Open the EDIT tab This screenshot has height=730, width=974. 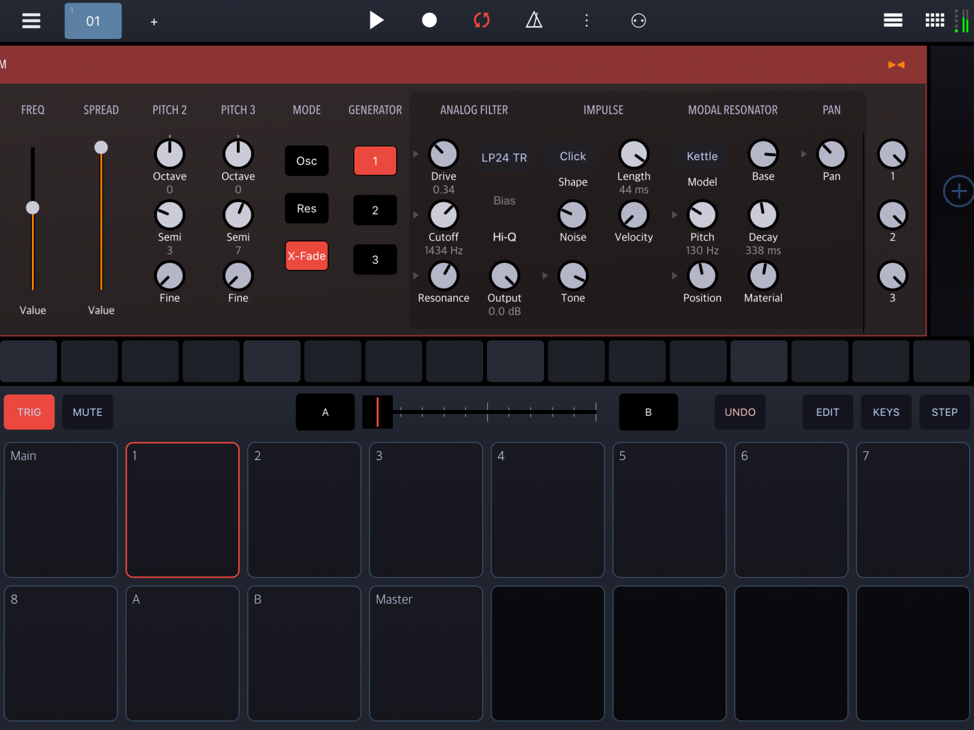tap(827, 412)
